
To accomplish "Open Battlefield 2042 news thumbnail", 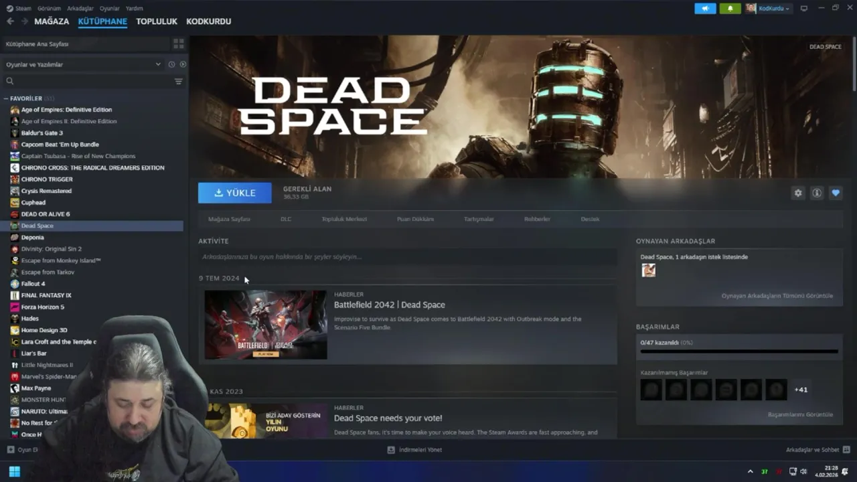I will coord(266,325).
